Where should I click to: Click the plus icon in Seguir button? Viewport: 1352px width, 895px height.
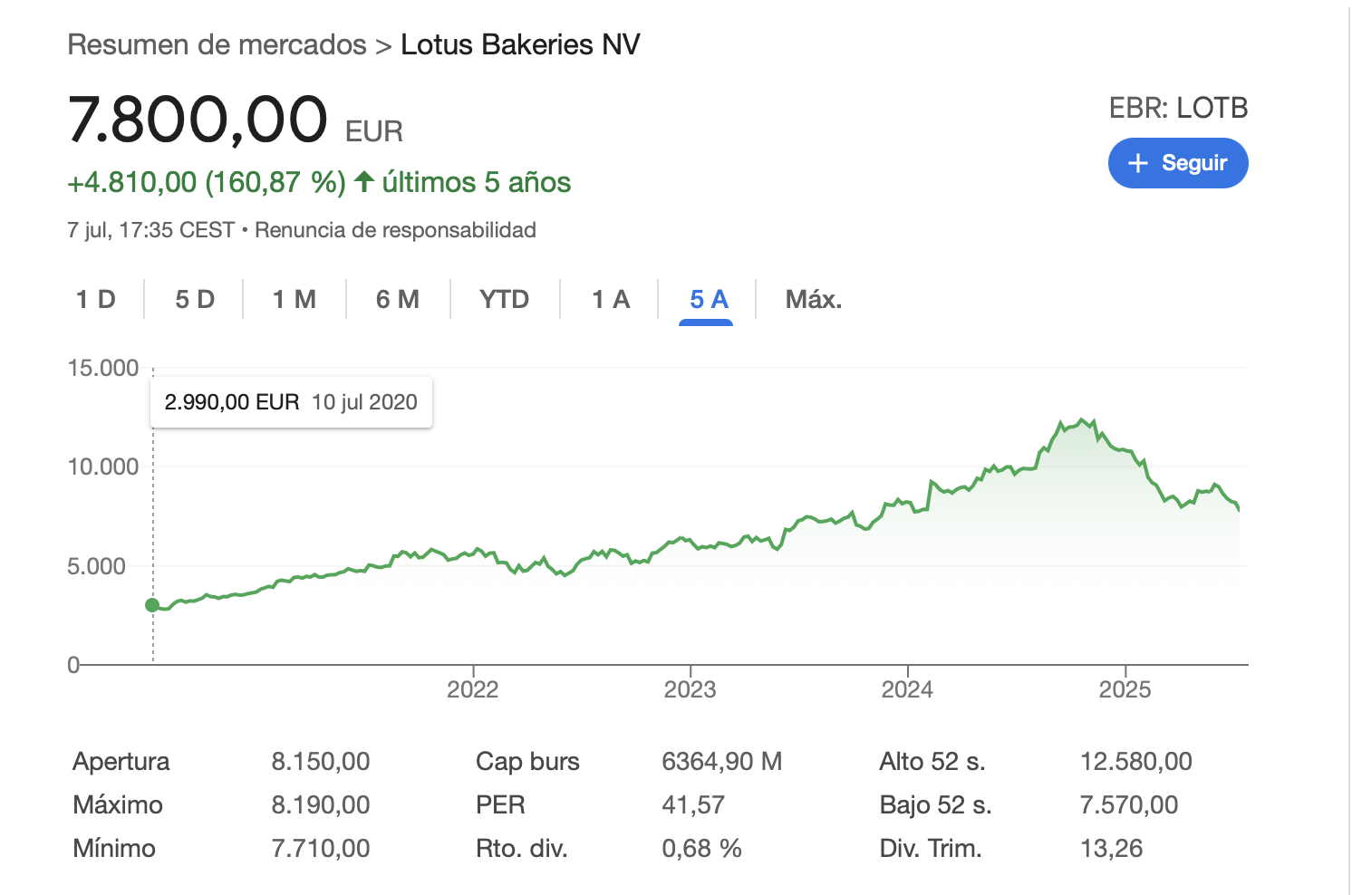[x=1138, y=163]
